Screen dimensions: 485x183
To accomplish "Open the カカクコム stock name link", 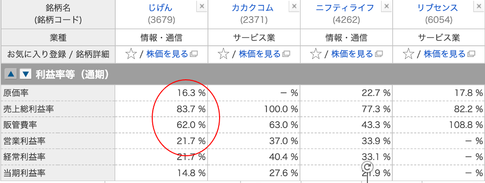I will click(253, 7).
